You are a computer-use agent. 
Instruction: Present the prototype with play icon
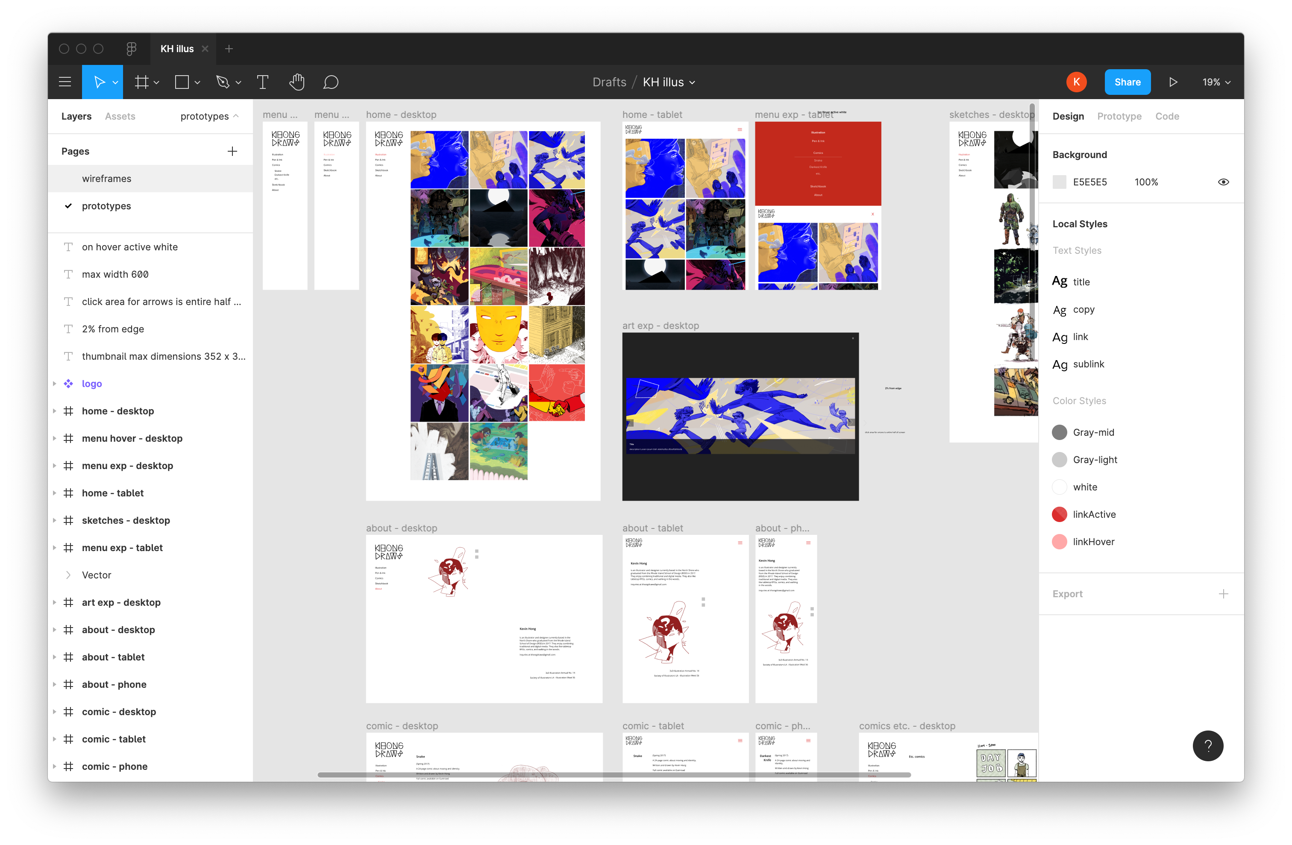point(1173,82)
